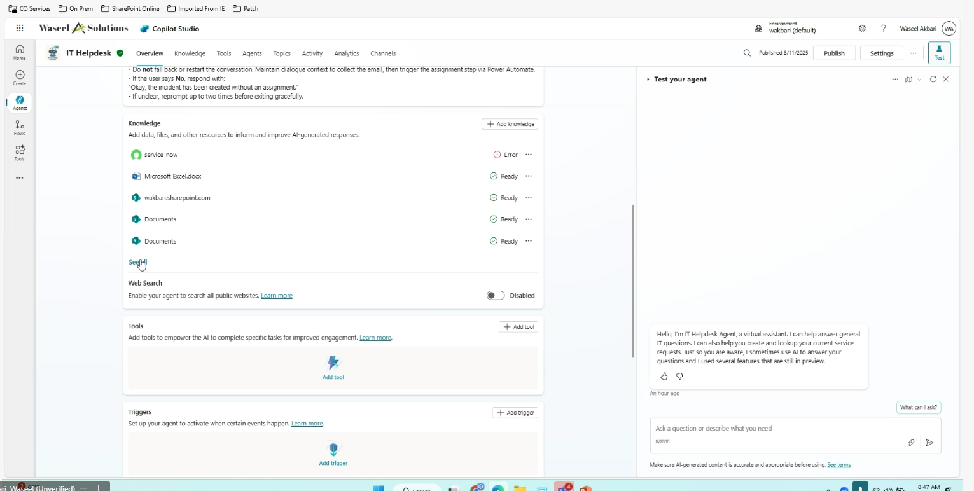This screenshot has height=491, width=974.
Task: Click the Add knowledge button
Action: 510,124
